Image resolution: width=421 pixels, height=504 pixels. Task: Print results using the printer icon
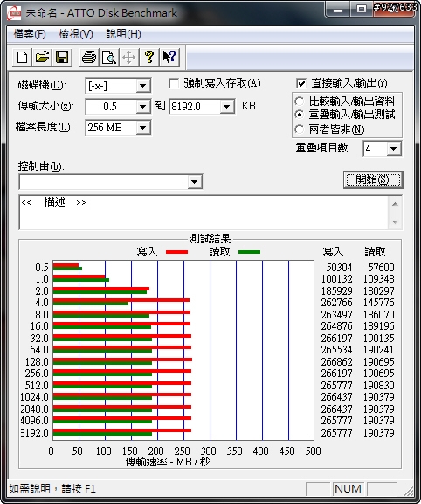coord(89,58)
